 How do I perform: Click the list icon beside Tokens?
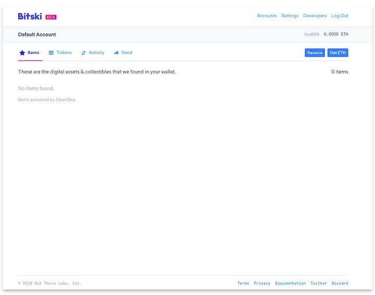pyautogui.click(x=51, y=53)
